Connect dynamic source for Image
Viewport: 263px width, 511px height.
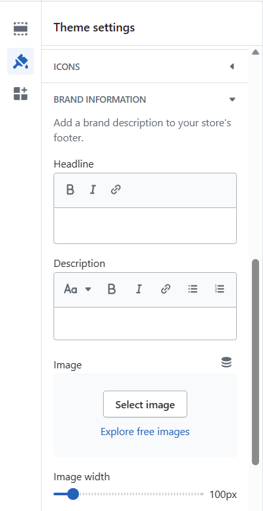pos(226,362)
